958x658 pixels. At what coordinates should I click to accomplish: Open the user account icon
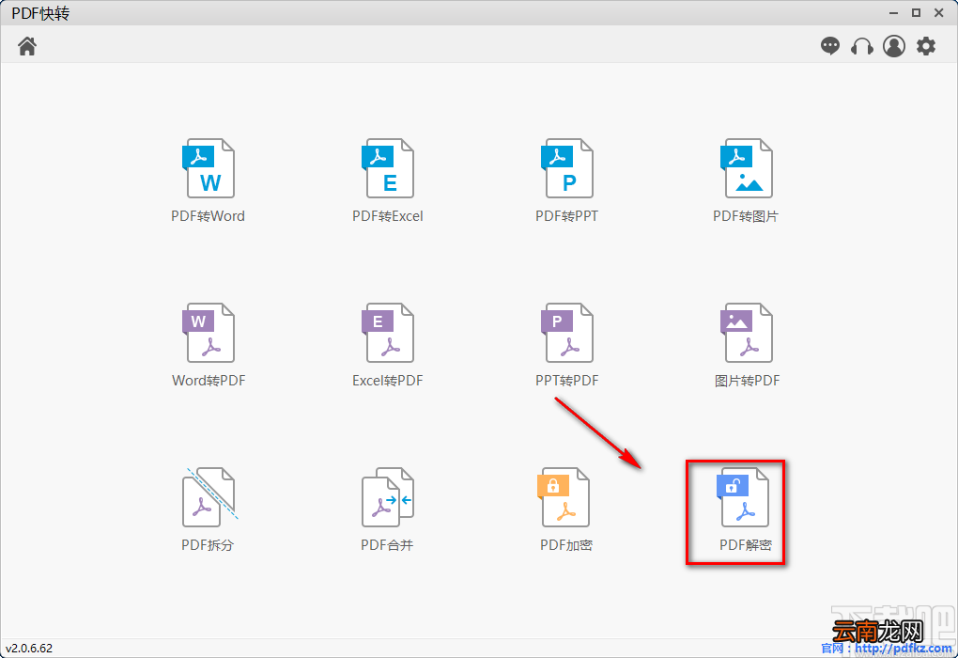(894, 46)
